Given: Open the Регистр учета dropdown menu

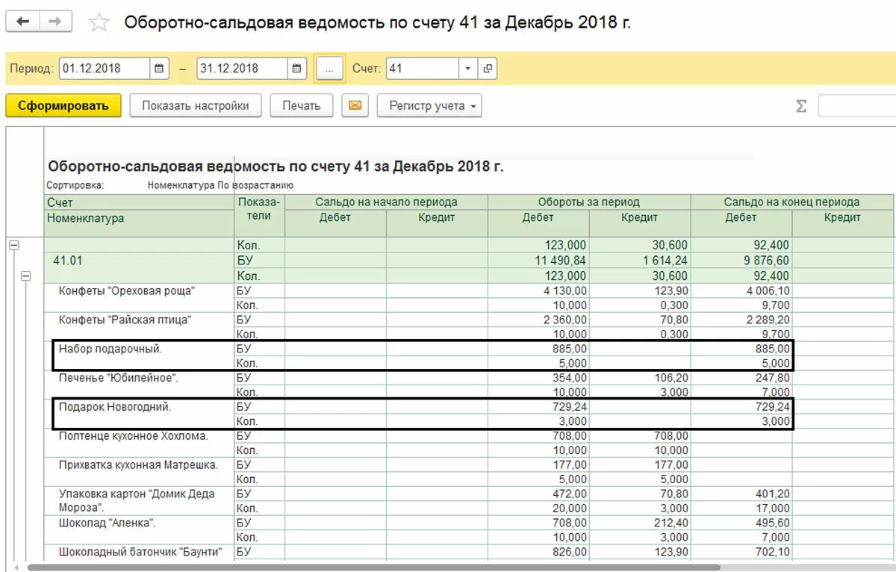Looking at the screenshot, I should pos(429,106).
